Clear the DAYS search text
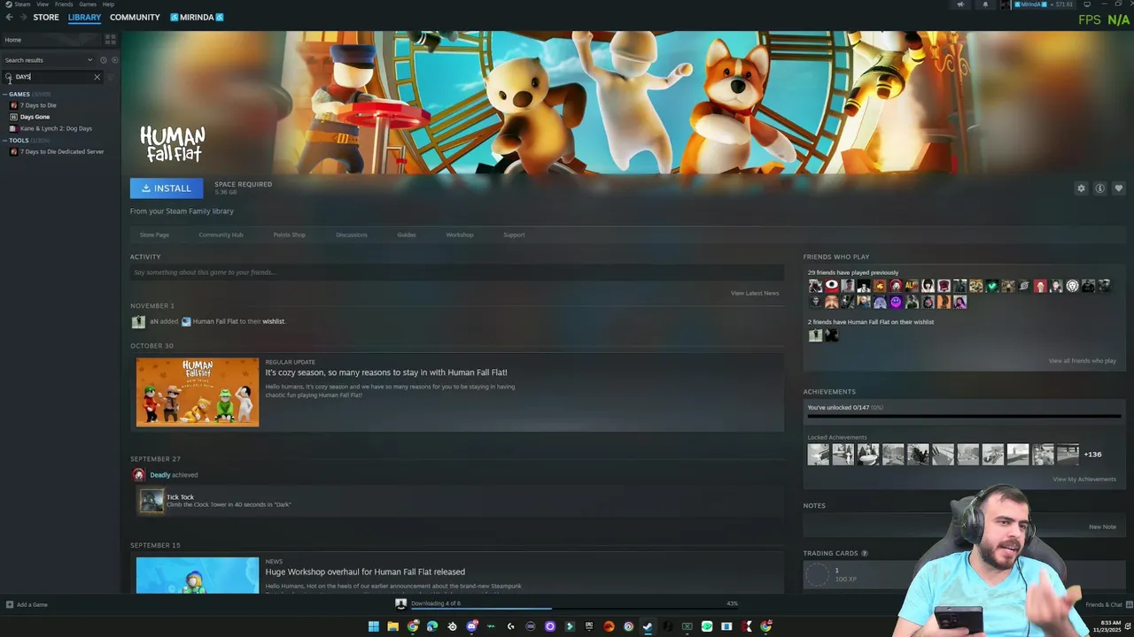The width and height of the screenshot is (1134, 637). pos(97,77)
